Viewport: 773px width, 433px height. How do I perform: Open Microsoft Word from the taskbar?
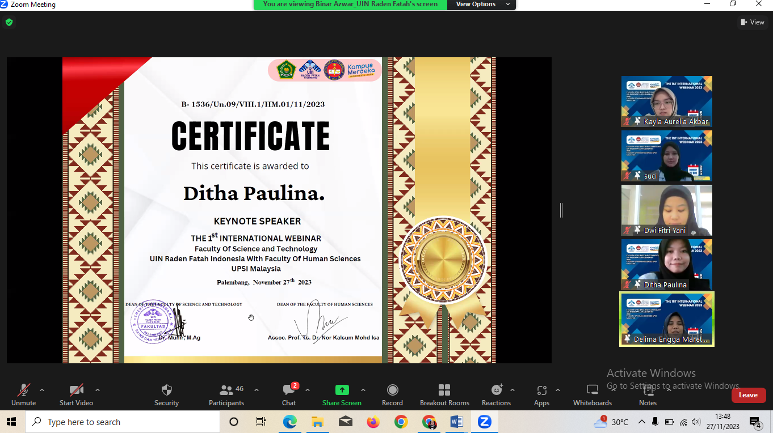click(456, 422)
